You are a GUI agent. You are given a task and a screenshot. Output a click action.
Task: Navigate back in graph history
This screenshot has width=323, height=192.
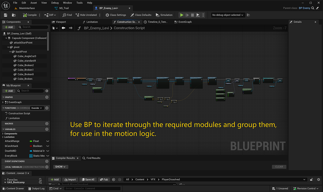pos(63,28)
